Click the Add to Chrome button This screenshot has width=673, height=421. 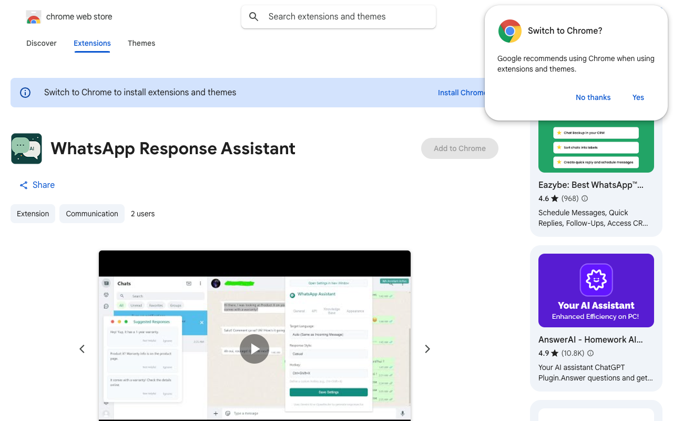pos(459,148)
